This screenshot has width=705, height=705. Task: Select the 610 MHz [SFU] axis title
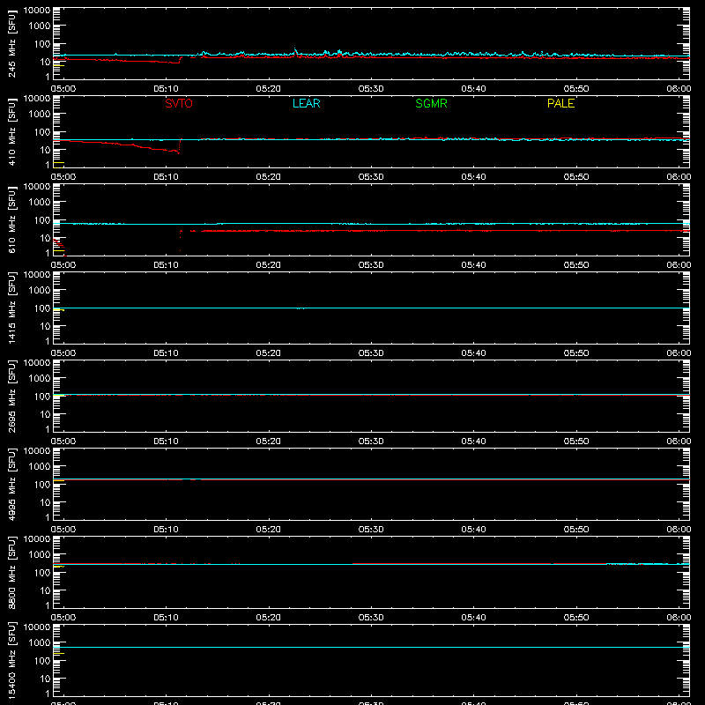(x=11, y=219)
